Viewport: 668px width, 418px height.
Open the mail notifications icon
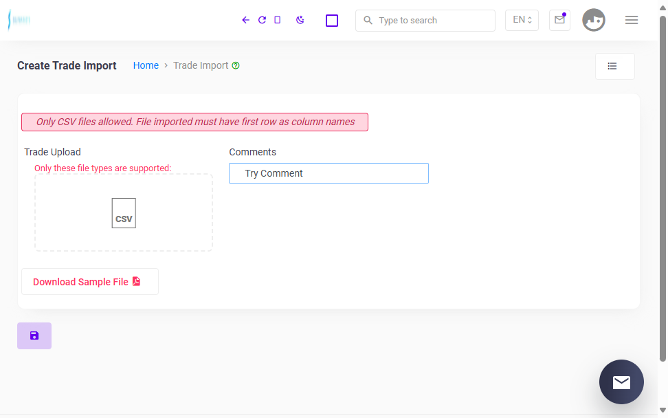[x=560, y=20]
